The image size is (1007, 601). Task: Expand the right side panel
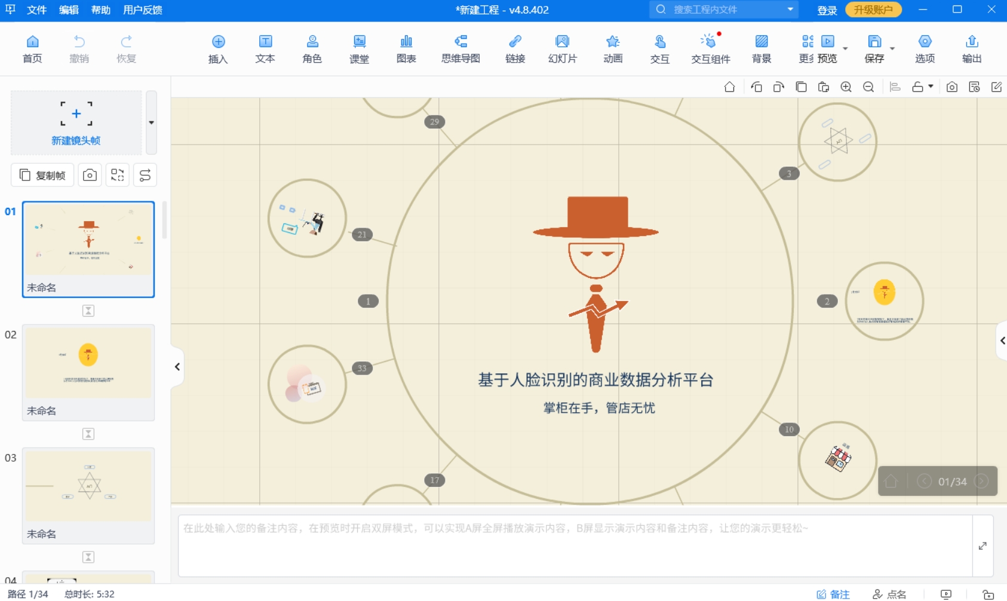[x=1002, y=341]
